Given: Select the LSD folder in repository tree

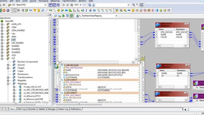Looking at the screenshot, I should tap(13, 40).
